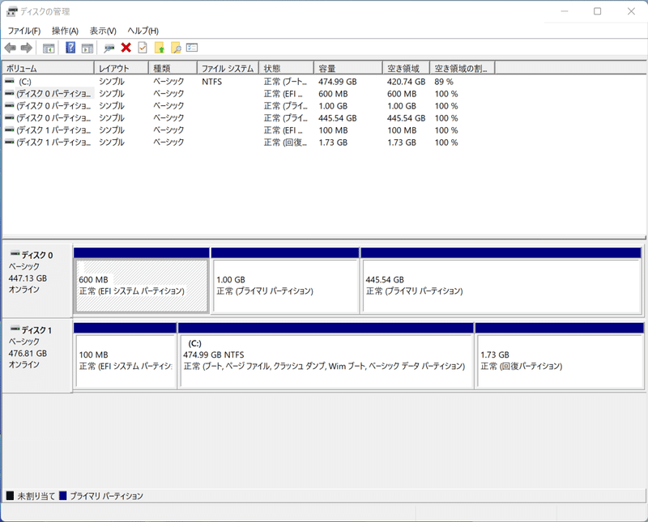Click the red X delete icon
The image size is (648, 522).
click(x=126, y=48)
